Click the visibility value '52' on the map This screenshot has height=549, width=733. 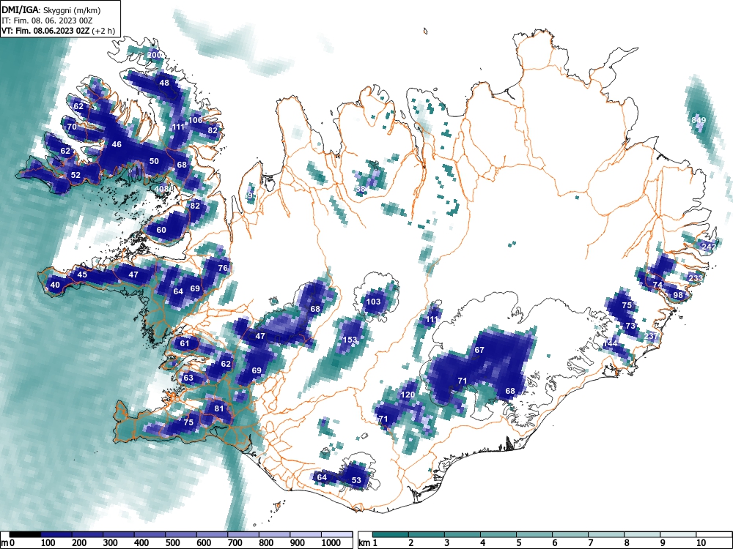point(75,175)
